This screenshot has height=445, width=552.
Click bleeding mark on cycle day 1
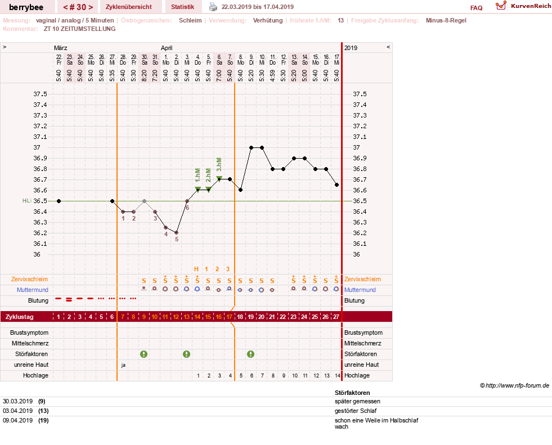[x=59, y=299]
